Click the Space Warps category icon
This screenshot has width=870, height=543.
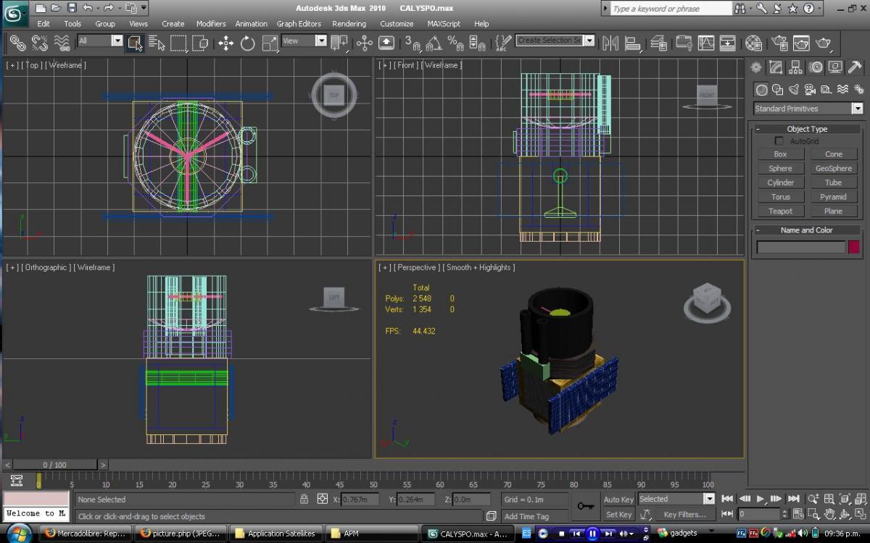click(842, 90)
